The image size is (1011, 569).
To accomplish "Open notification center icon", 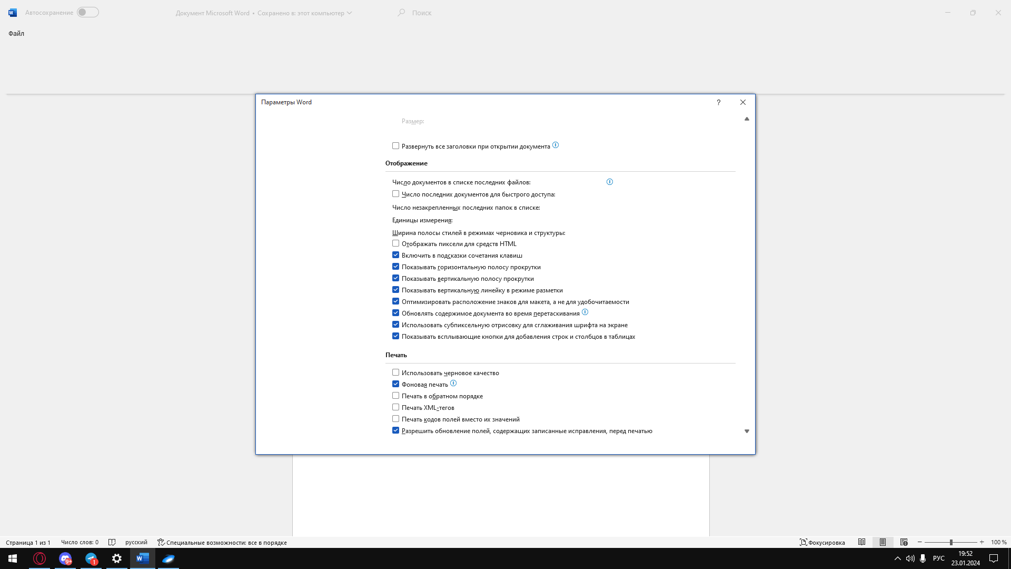I will click(x=994, y=558).
